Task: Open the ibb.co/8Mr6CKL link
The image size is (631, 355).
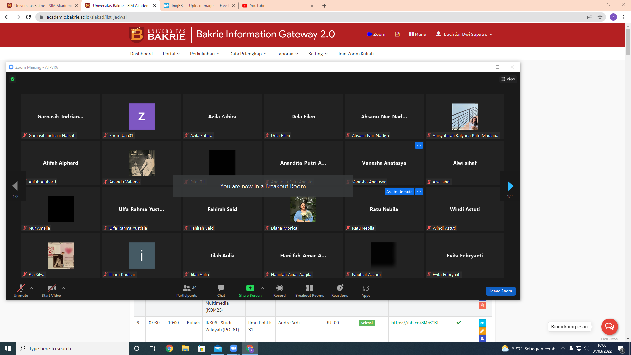Action: [x=415, y=323]
